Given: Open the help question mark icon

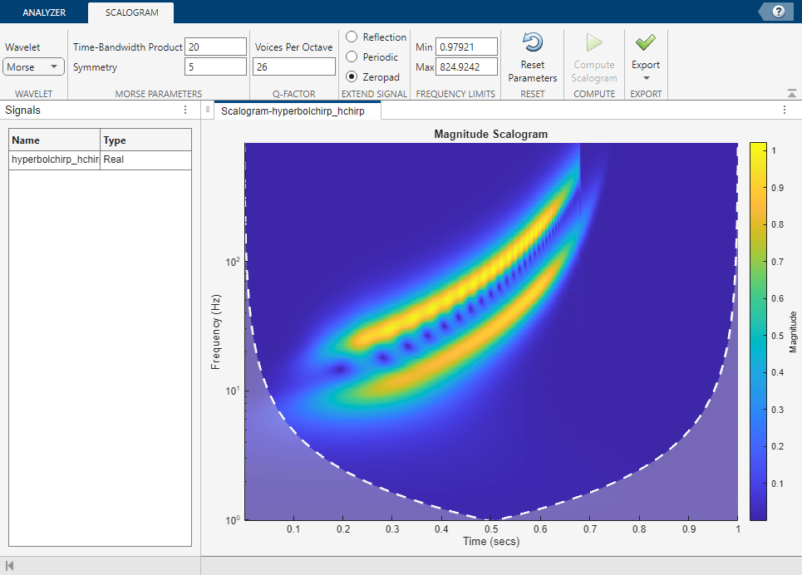Looking at the screenshot, I should pos(778,12).
